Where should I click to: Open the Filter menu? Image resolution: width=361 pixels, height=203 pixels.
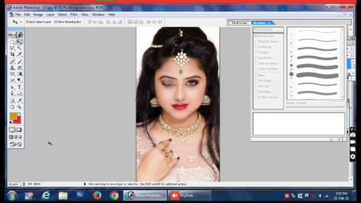74,15
